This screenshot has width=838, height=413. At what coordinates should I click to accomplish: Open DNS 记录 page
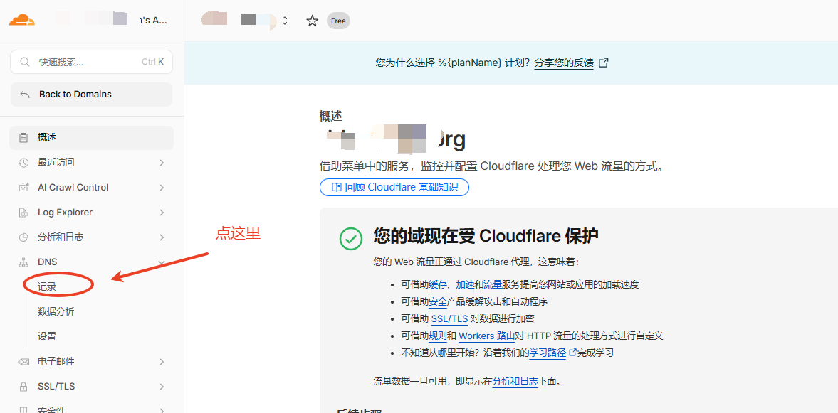[x=47, y=286]
